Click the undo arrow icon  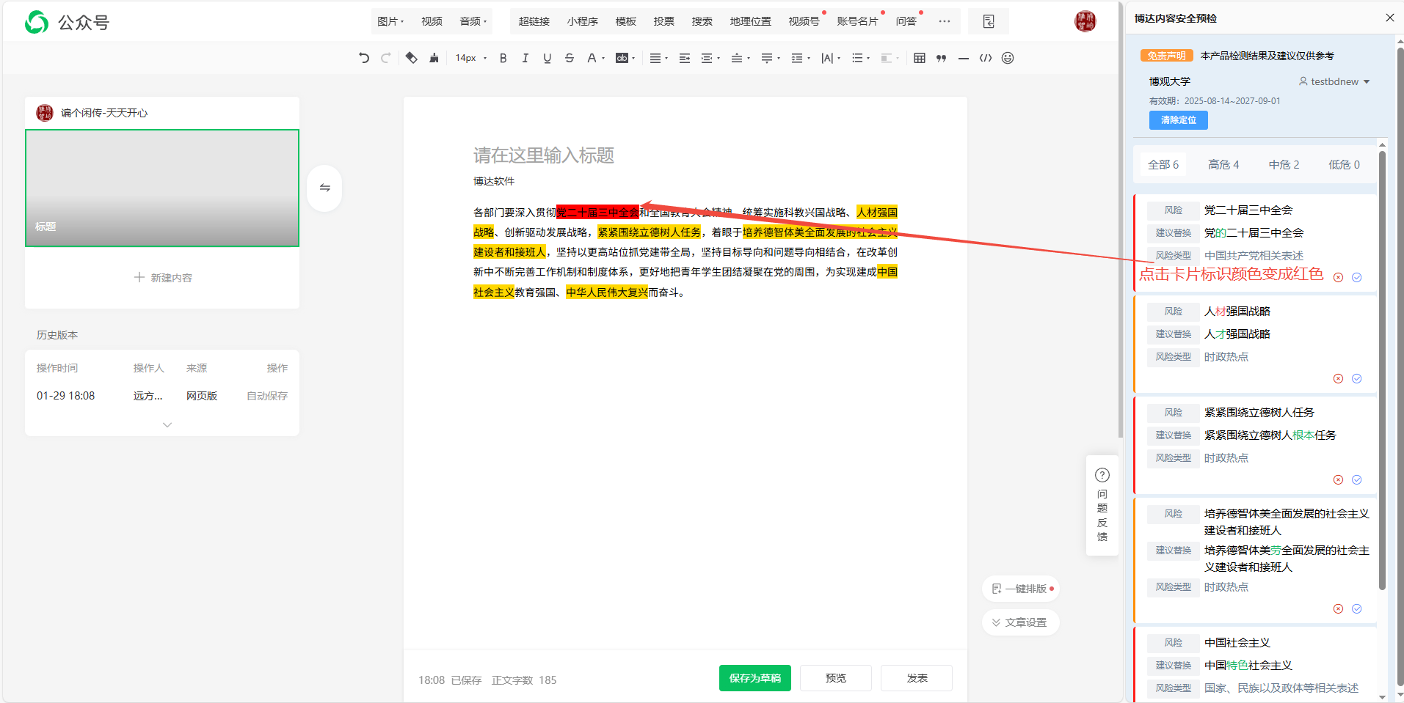click(x=364, y=58)
